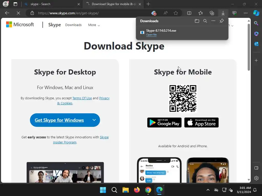Open sidebar settings gear

(x=256, y=178)
